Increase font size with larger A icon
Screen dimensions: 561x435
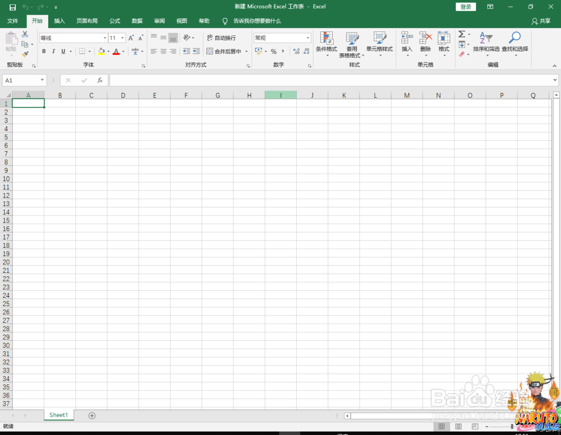point(131,38)
